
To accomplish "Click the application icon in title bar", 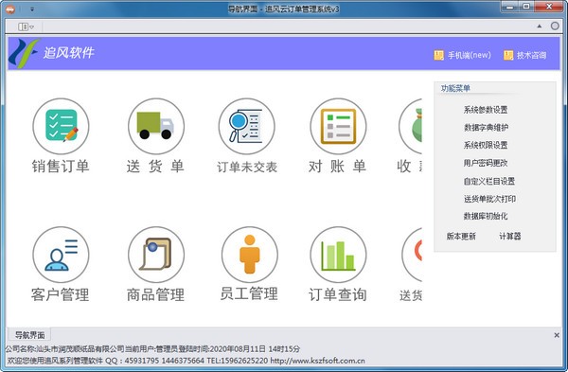I will pos(10,9).
